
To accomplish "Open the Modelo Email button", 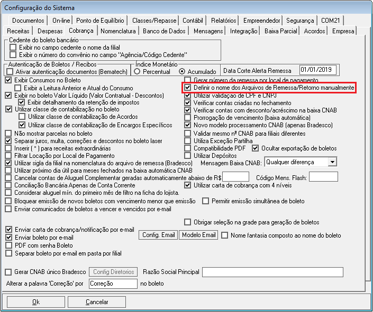I will 198,235.
